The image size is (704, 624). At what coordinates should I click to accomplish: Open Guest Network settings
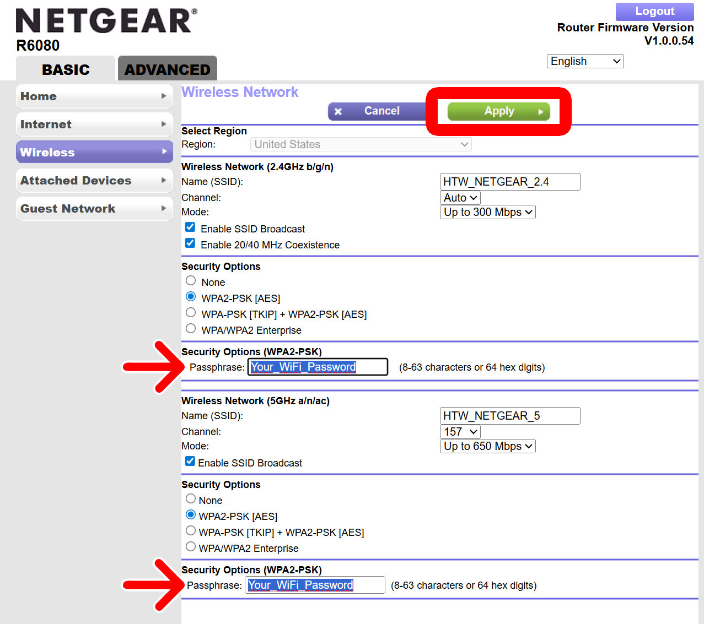pyautogui.click(x=94, y=209)
